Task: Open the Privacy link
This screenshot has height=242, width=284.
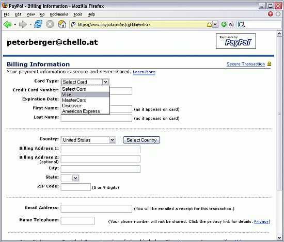Action: tap(261, 221)
